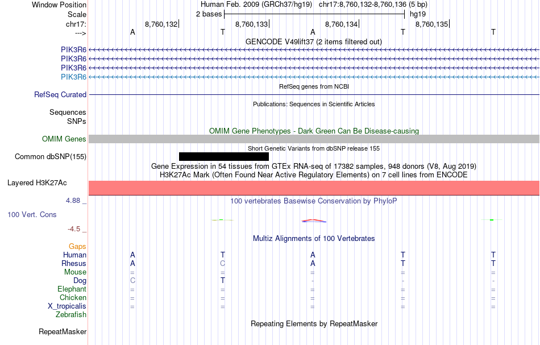Screen dimensions: 540x345
Task: Click the Gaps row label
Action: tap(77, 246)
